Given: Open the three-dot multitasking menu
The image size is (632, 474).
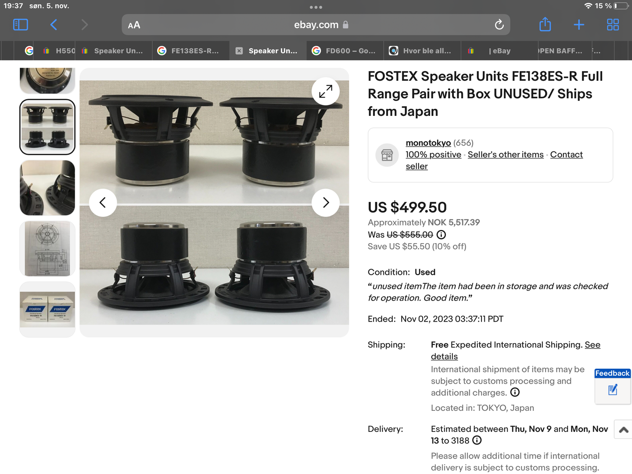Looking at the screenshot, I should tap(316, 7).
